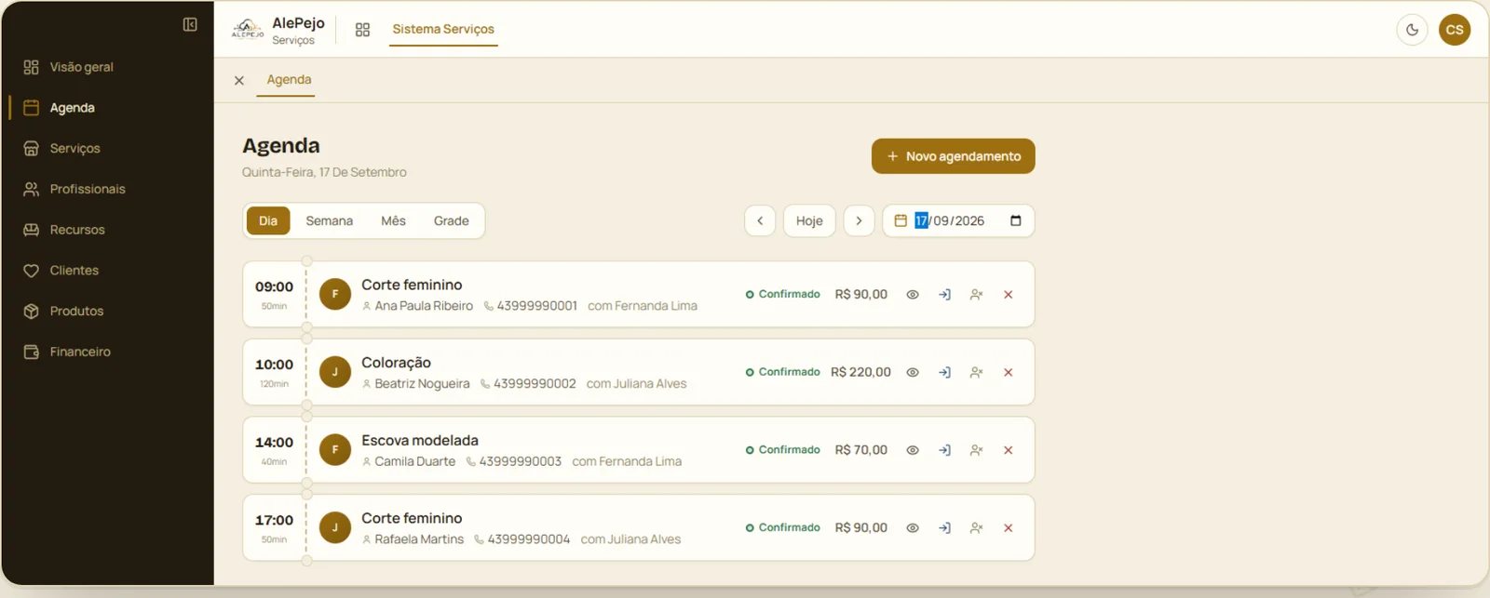The width and height of the screenshot is (1490, 598).
Task: Go to next day chevron
Action: (x=859, y=220)
